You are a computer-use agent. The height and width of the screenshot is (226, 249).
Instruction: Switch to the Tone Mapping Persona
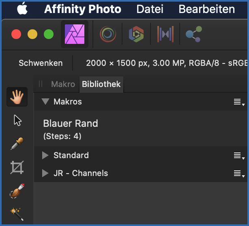coord(165,35)
